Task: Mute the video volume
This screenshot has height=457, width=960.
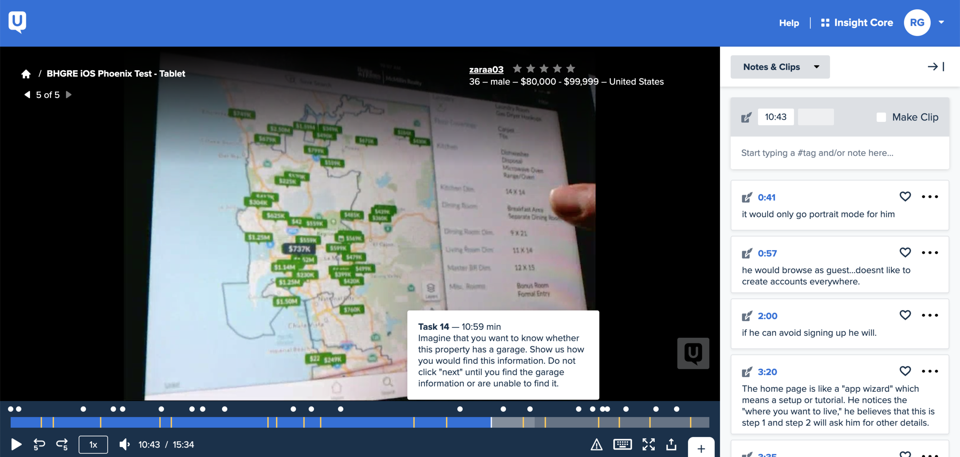Action: (x=124, y=444)
